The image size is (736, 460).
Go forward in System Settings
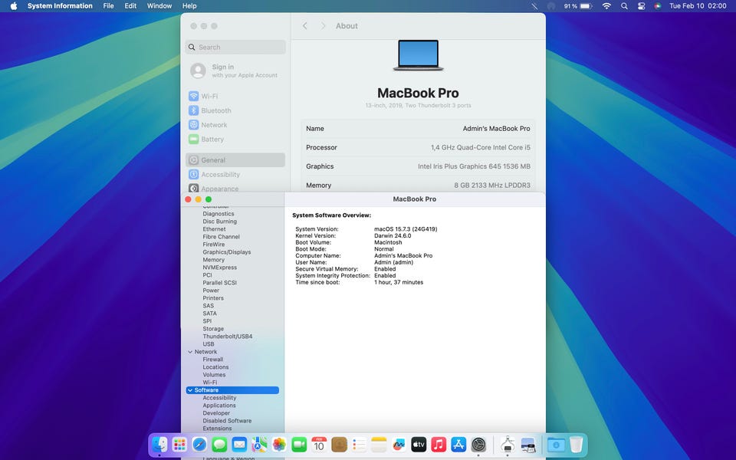coord(323,26)
